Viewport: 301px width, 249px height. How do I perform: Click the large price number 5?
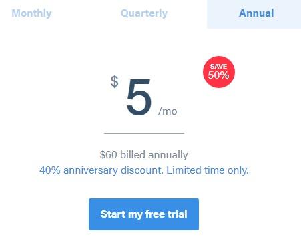pos(139,97)
